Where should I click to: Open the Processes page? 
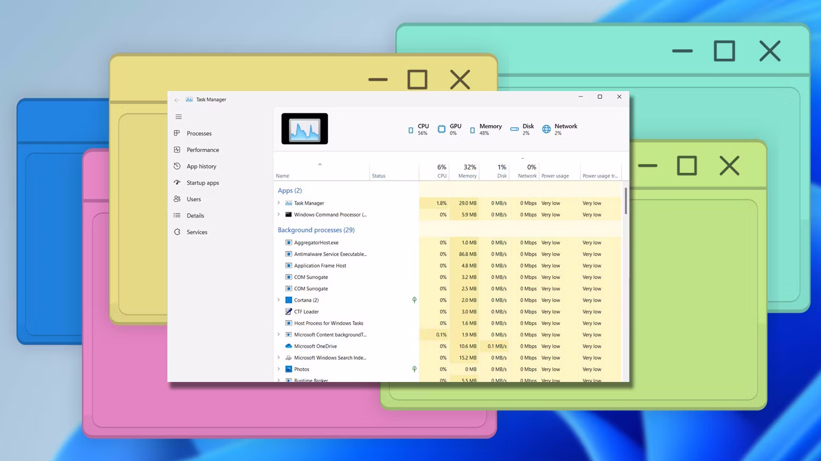coord(199,133)
